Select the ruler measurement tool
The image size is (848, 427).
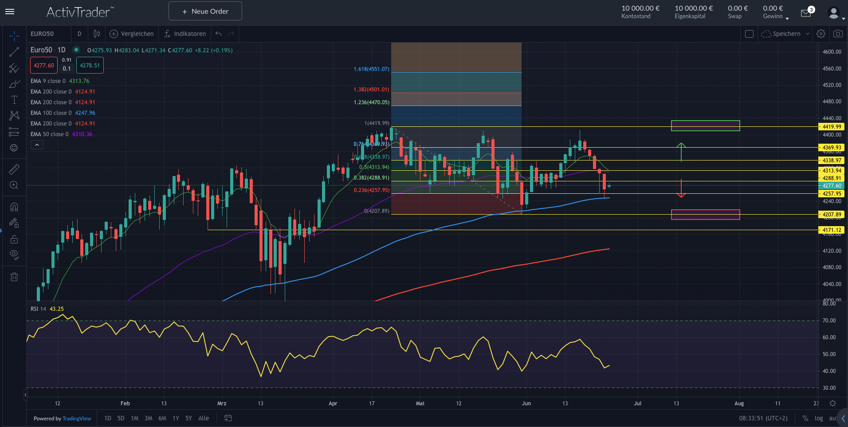pos(14,169)
